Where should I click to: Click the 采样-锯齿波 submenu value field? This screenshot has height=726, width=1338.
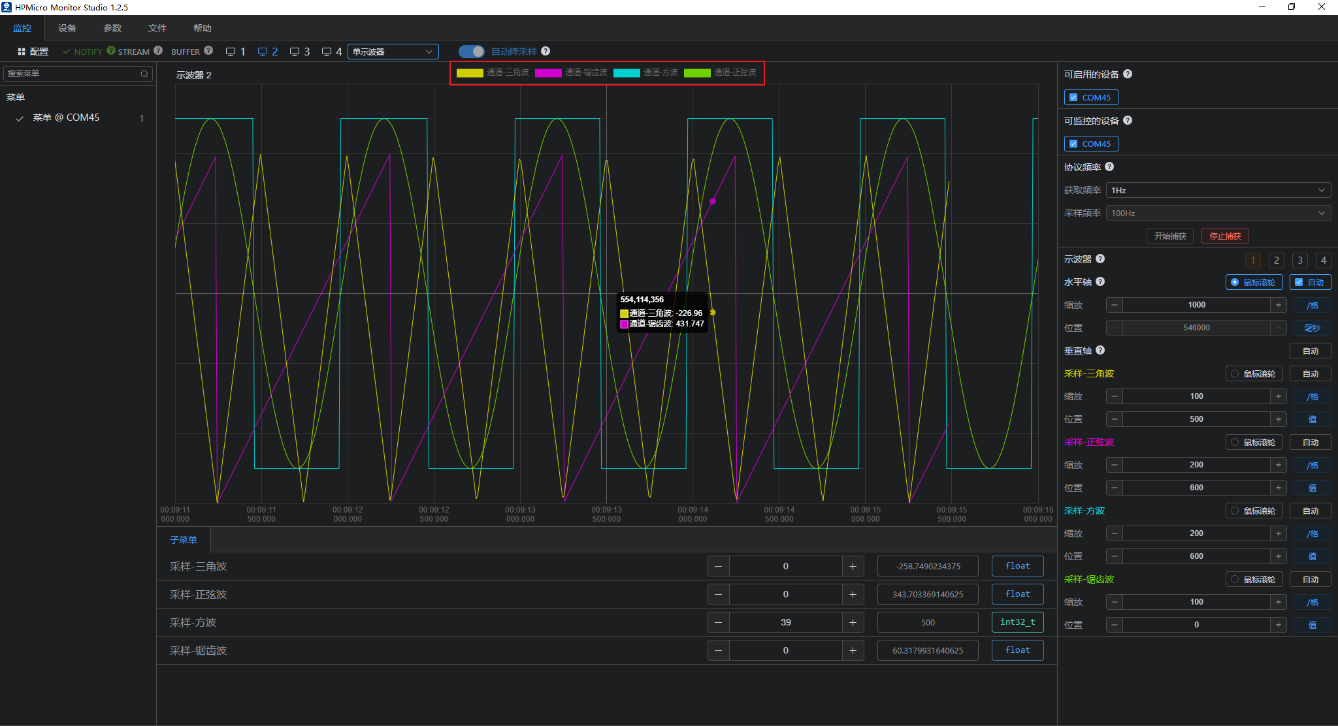point(785,650)
